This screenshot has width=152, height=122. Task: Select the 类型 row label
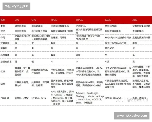pos(3,26)
